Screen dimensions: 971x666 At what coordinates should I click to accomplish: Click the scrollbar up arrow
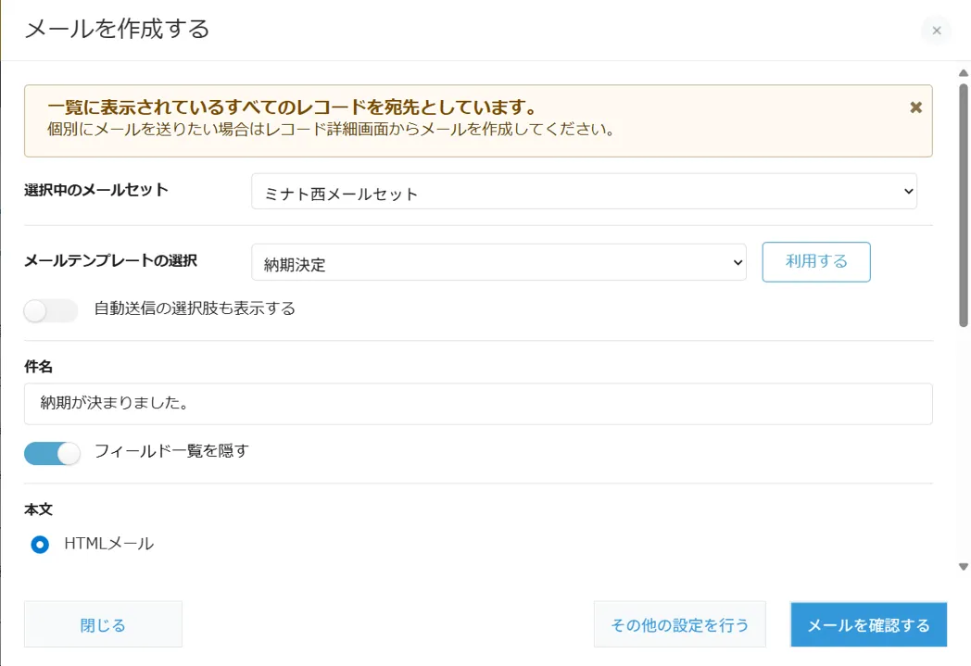pyautogui.click(x=963, y=73)
